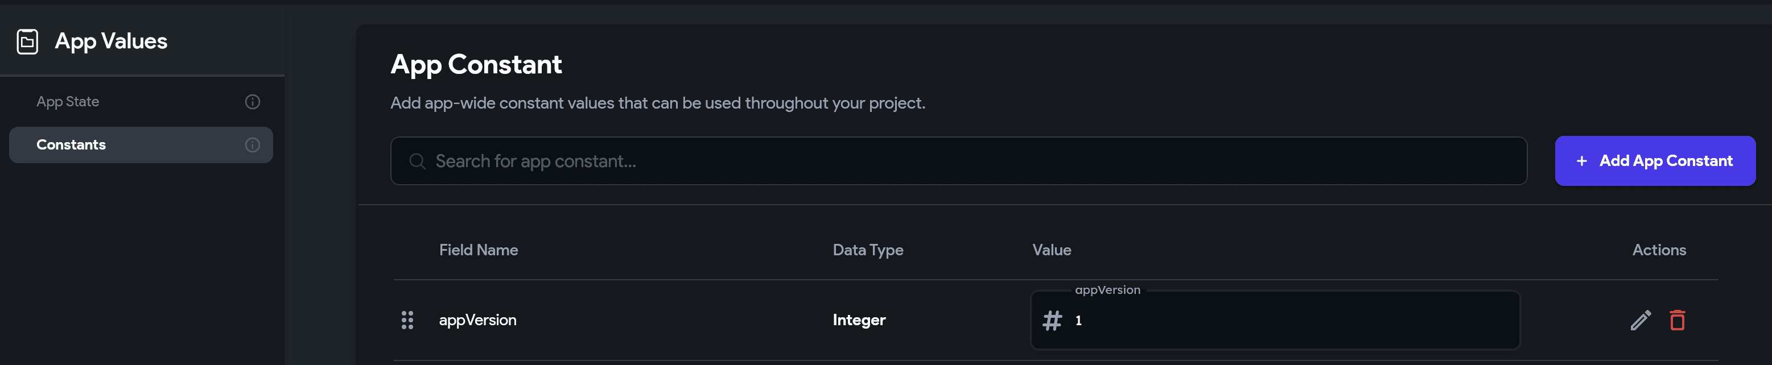
Task: Edit the appVersion constant with pencil icon
Action: pos(1640,320)
